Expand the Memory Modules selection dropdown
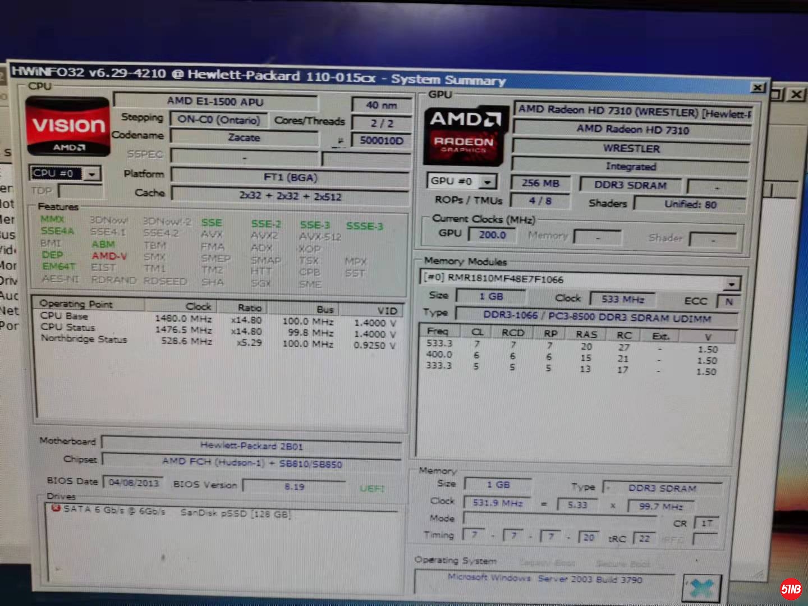The image size is (808, 606). point(731,283)
